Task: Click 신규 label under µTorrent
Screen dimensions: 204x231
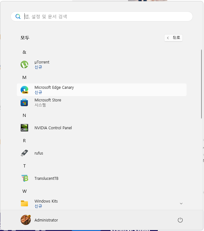Action: click(38, 67)
